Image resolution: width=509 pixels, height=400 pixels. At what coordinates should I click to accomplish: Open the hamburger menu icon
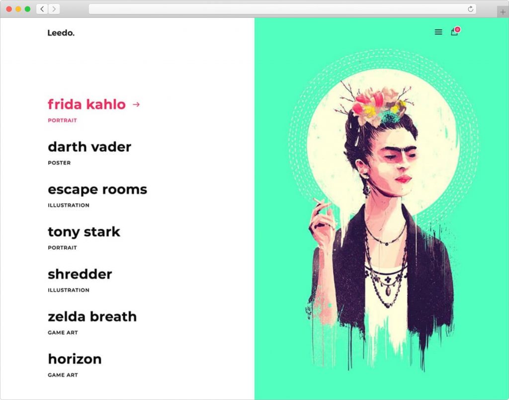438,32
